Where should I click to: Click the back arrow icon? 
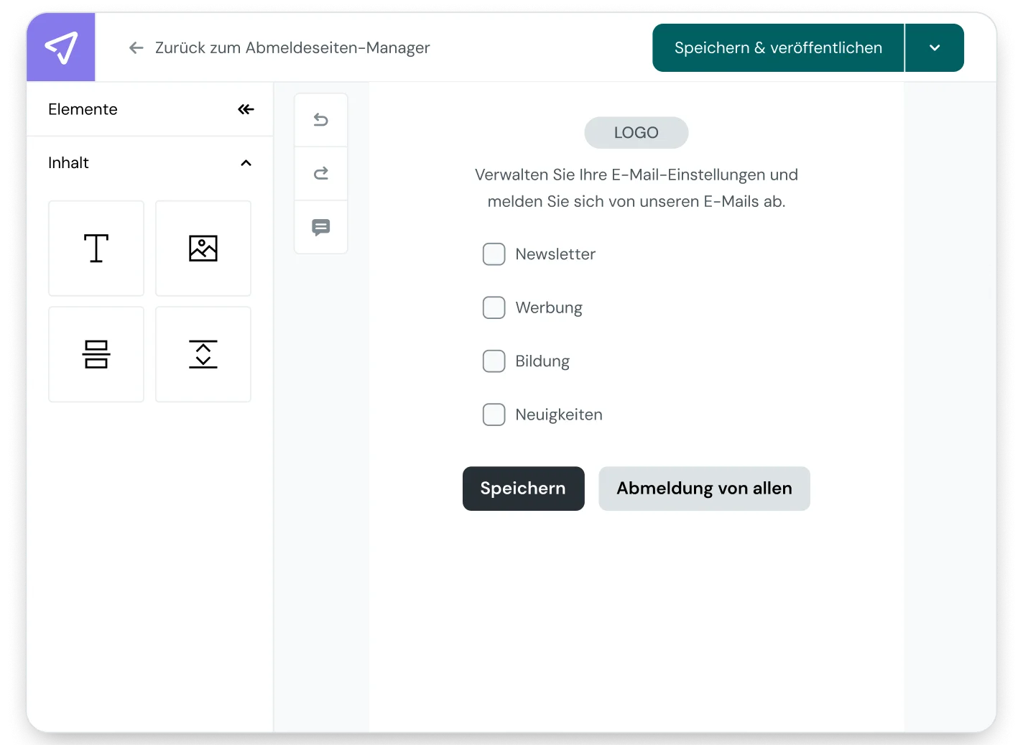[136, 47]
